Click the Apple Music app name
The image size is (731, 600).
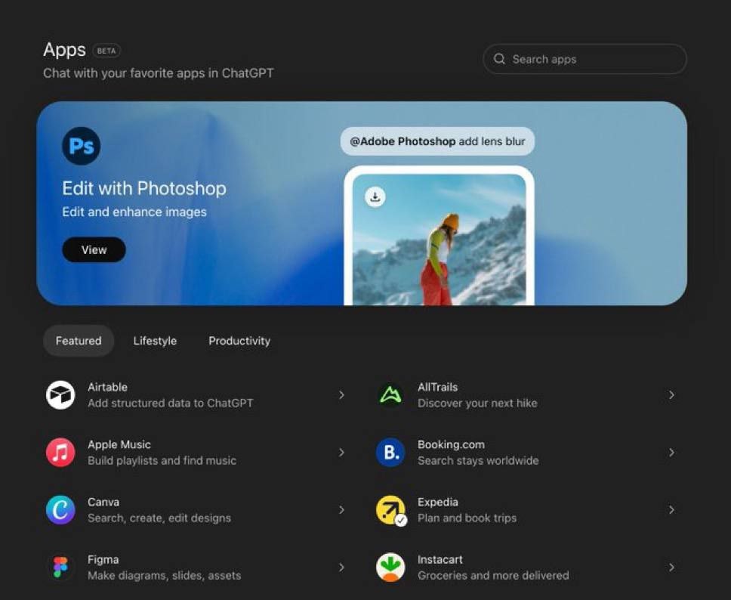tap(119, 444)
